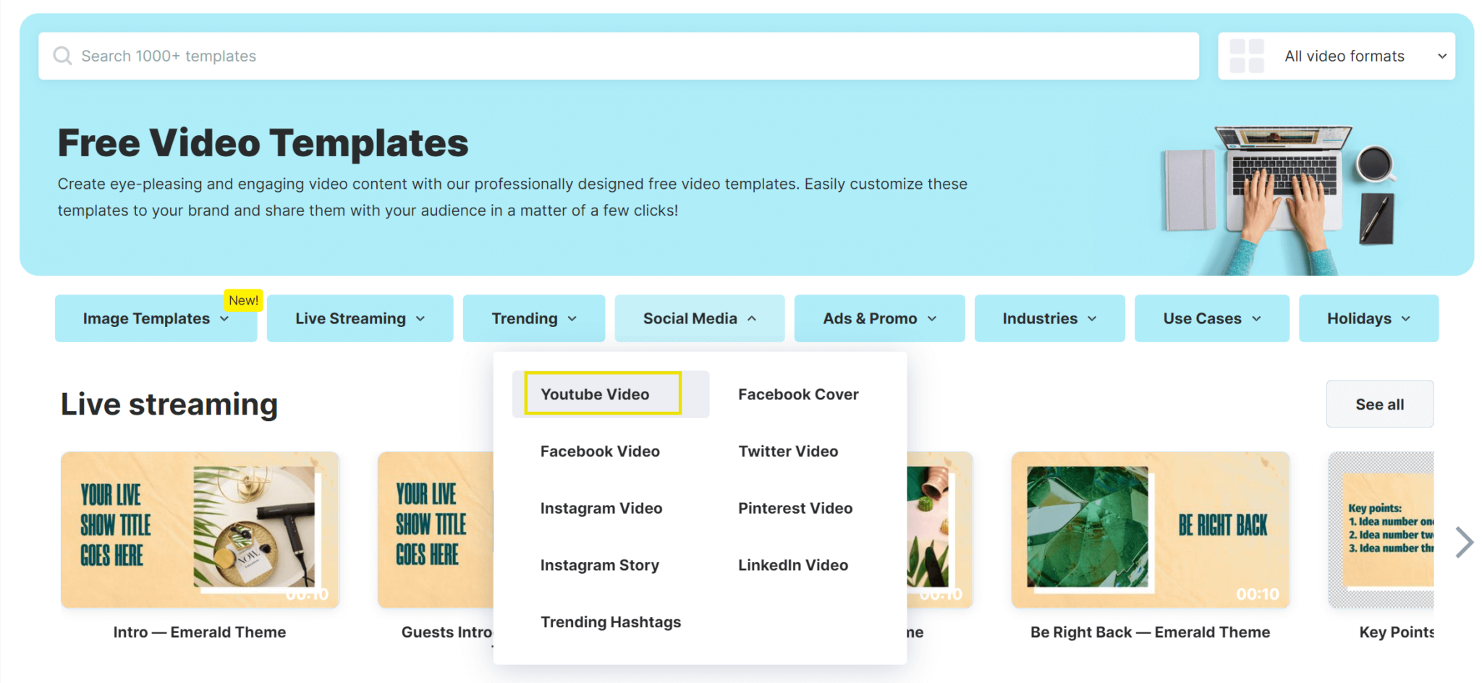Screen dimensions: 1482x683
Task: Click the See all button
Action: (1379, 404)
